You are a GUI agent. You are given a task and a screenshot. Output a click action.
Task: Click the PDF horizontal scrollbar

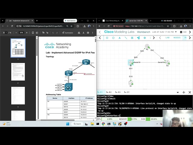coord(57,120)
